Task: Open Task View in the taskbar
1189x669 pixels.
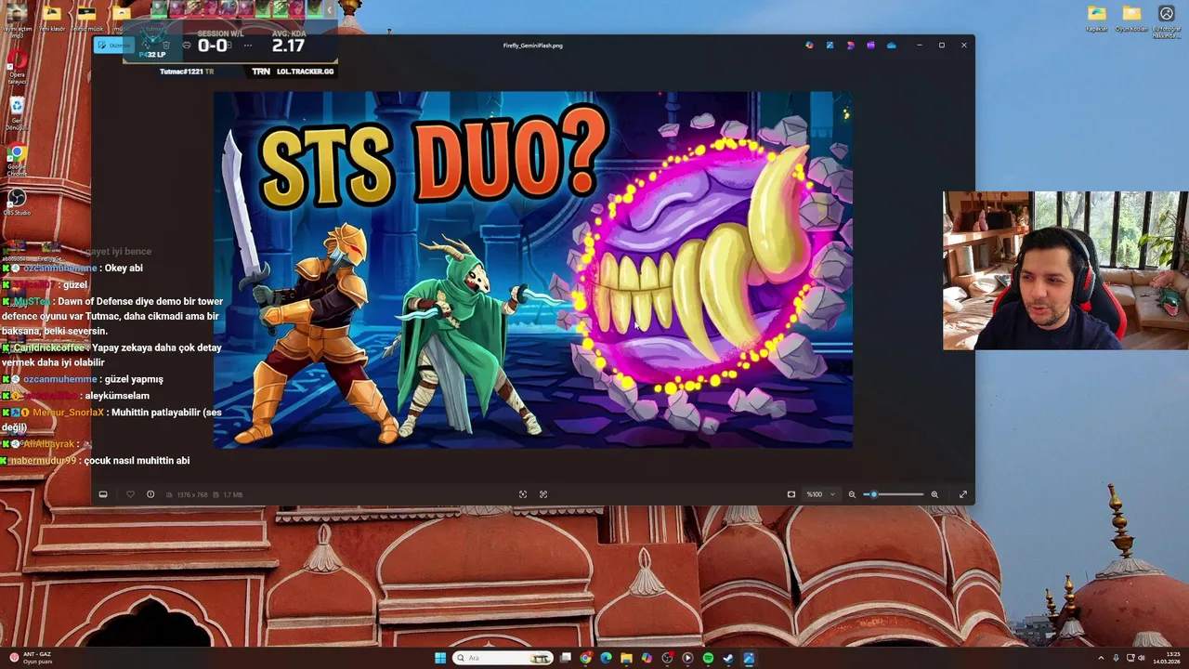Action: click(565, 658)
